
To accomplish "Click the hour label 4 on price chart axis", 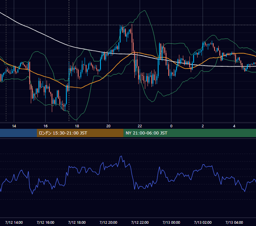I will (x=234, y=126).
